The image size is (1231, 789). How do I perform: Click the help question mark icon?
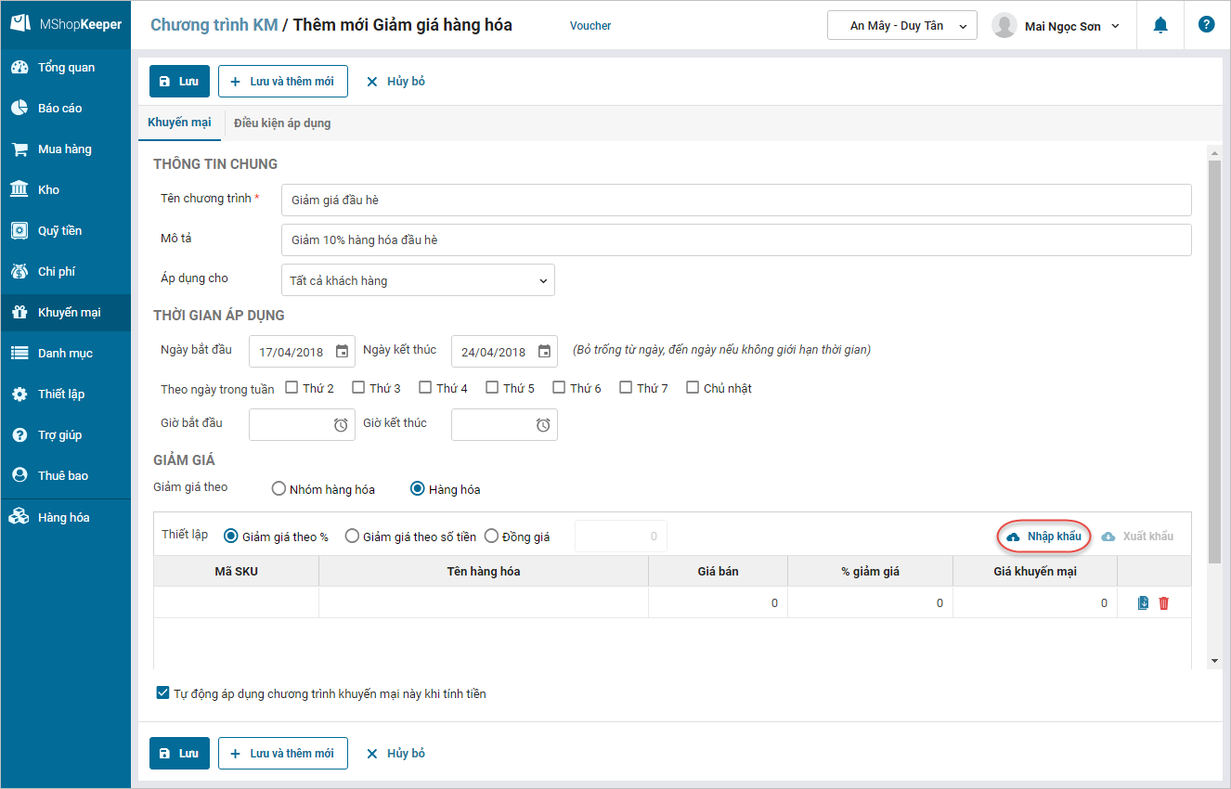click(x=1206, y=25)
